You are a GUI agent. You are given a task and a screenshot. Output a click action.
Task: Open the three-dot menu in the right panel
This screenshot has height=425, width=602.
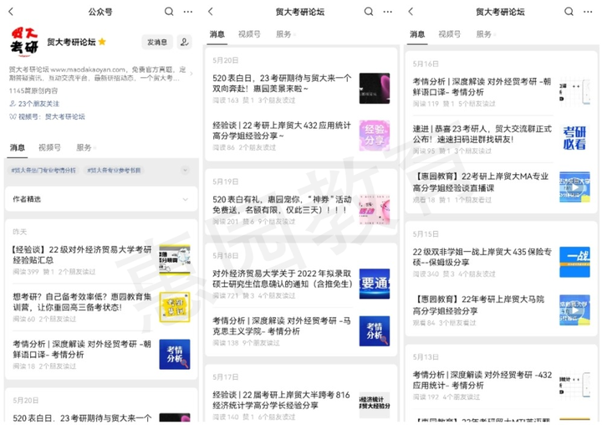588,12
